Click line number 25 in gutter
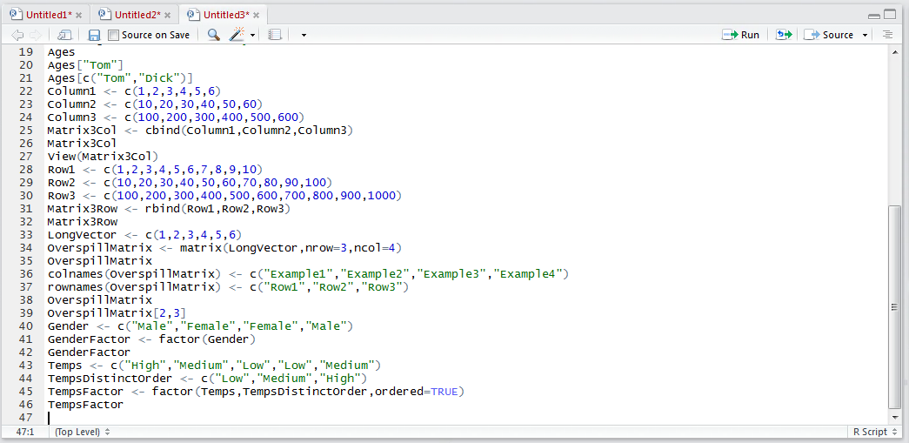Viewport: 909px width, 443px height. 26,131
